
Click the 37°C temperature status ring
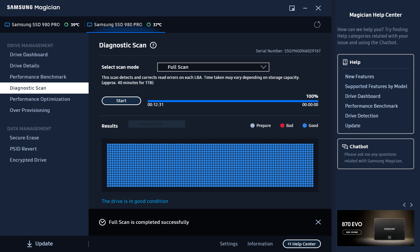point(149,25)
